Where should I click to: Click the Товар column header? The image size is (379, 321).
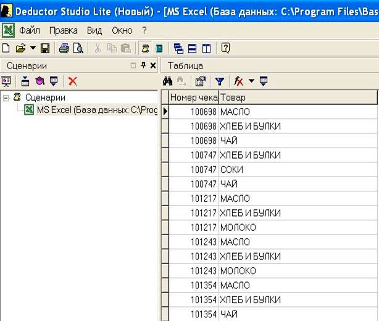tap(298, 98)
